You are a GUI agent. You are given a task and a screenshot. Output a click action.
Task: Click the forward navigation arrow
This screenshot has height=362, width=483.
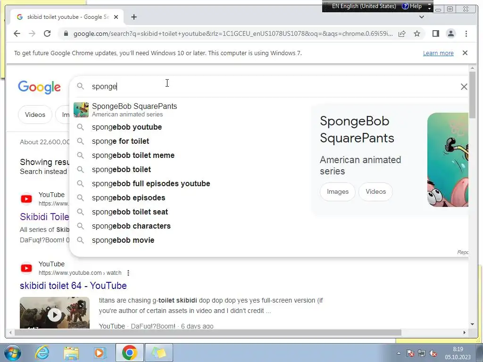[32, 33]
